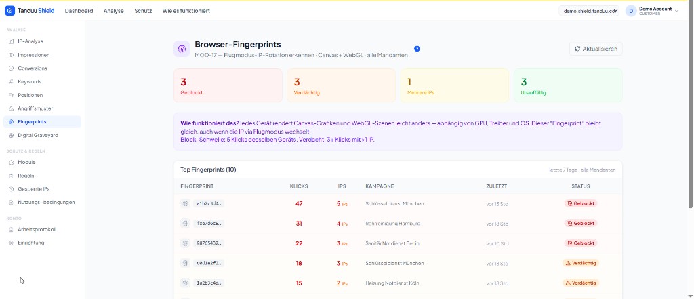This screenshot has width=694, height=299.
Task: Click fingerprint hash 1a2b3c4d
Action: [x=209, y=283]
